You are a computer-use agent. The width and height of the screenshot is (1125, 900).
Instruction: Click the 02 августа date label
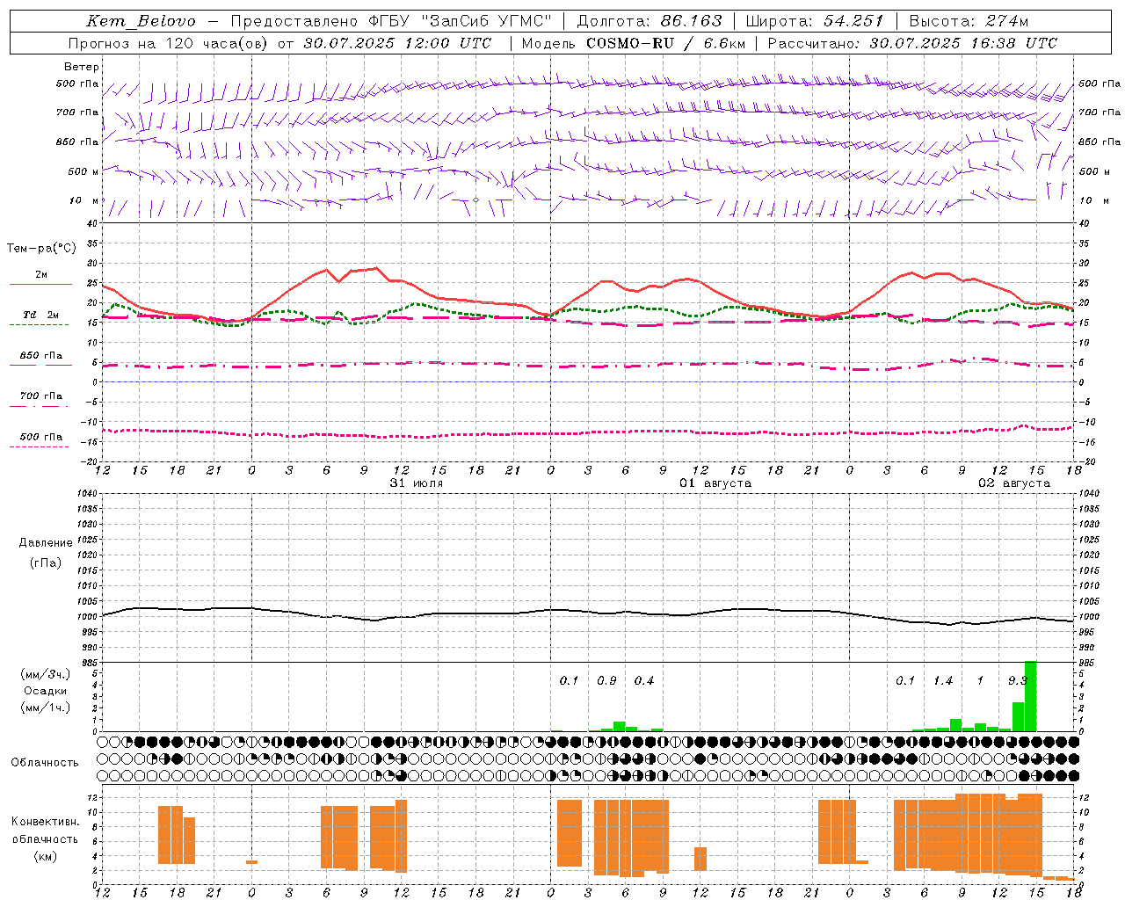click(x=1014, y=483)
